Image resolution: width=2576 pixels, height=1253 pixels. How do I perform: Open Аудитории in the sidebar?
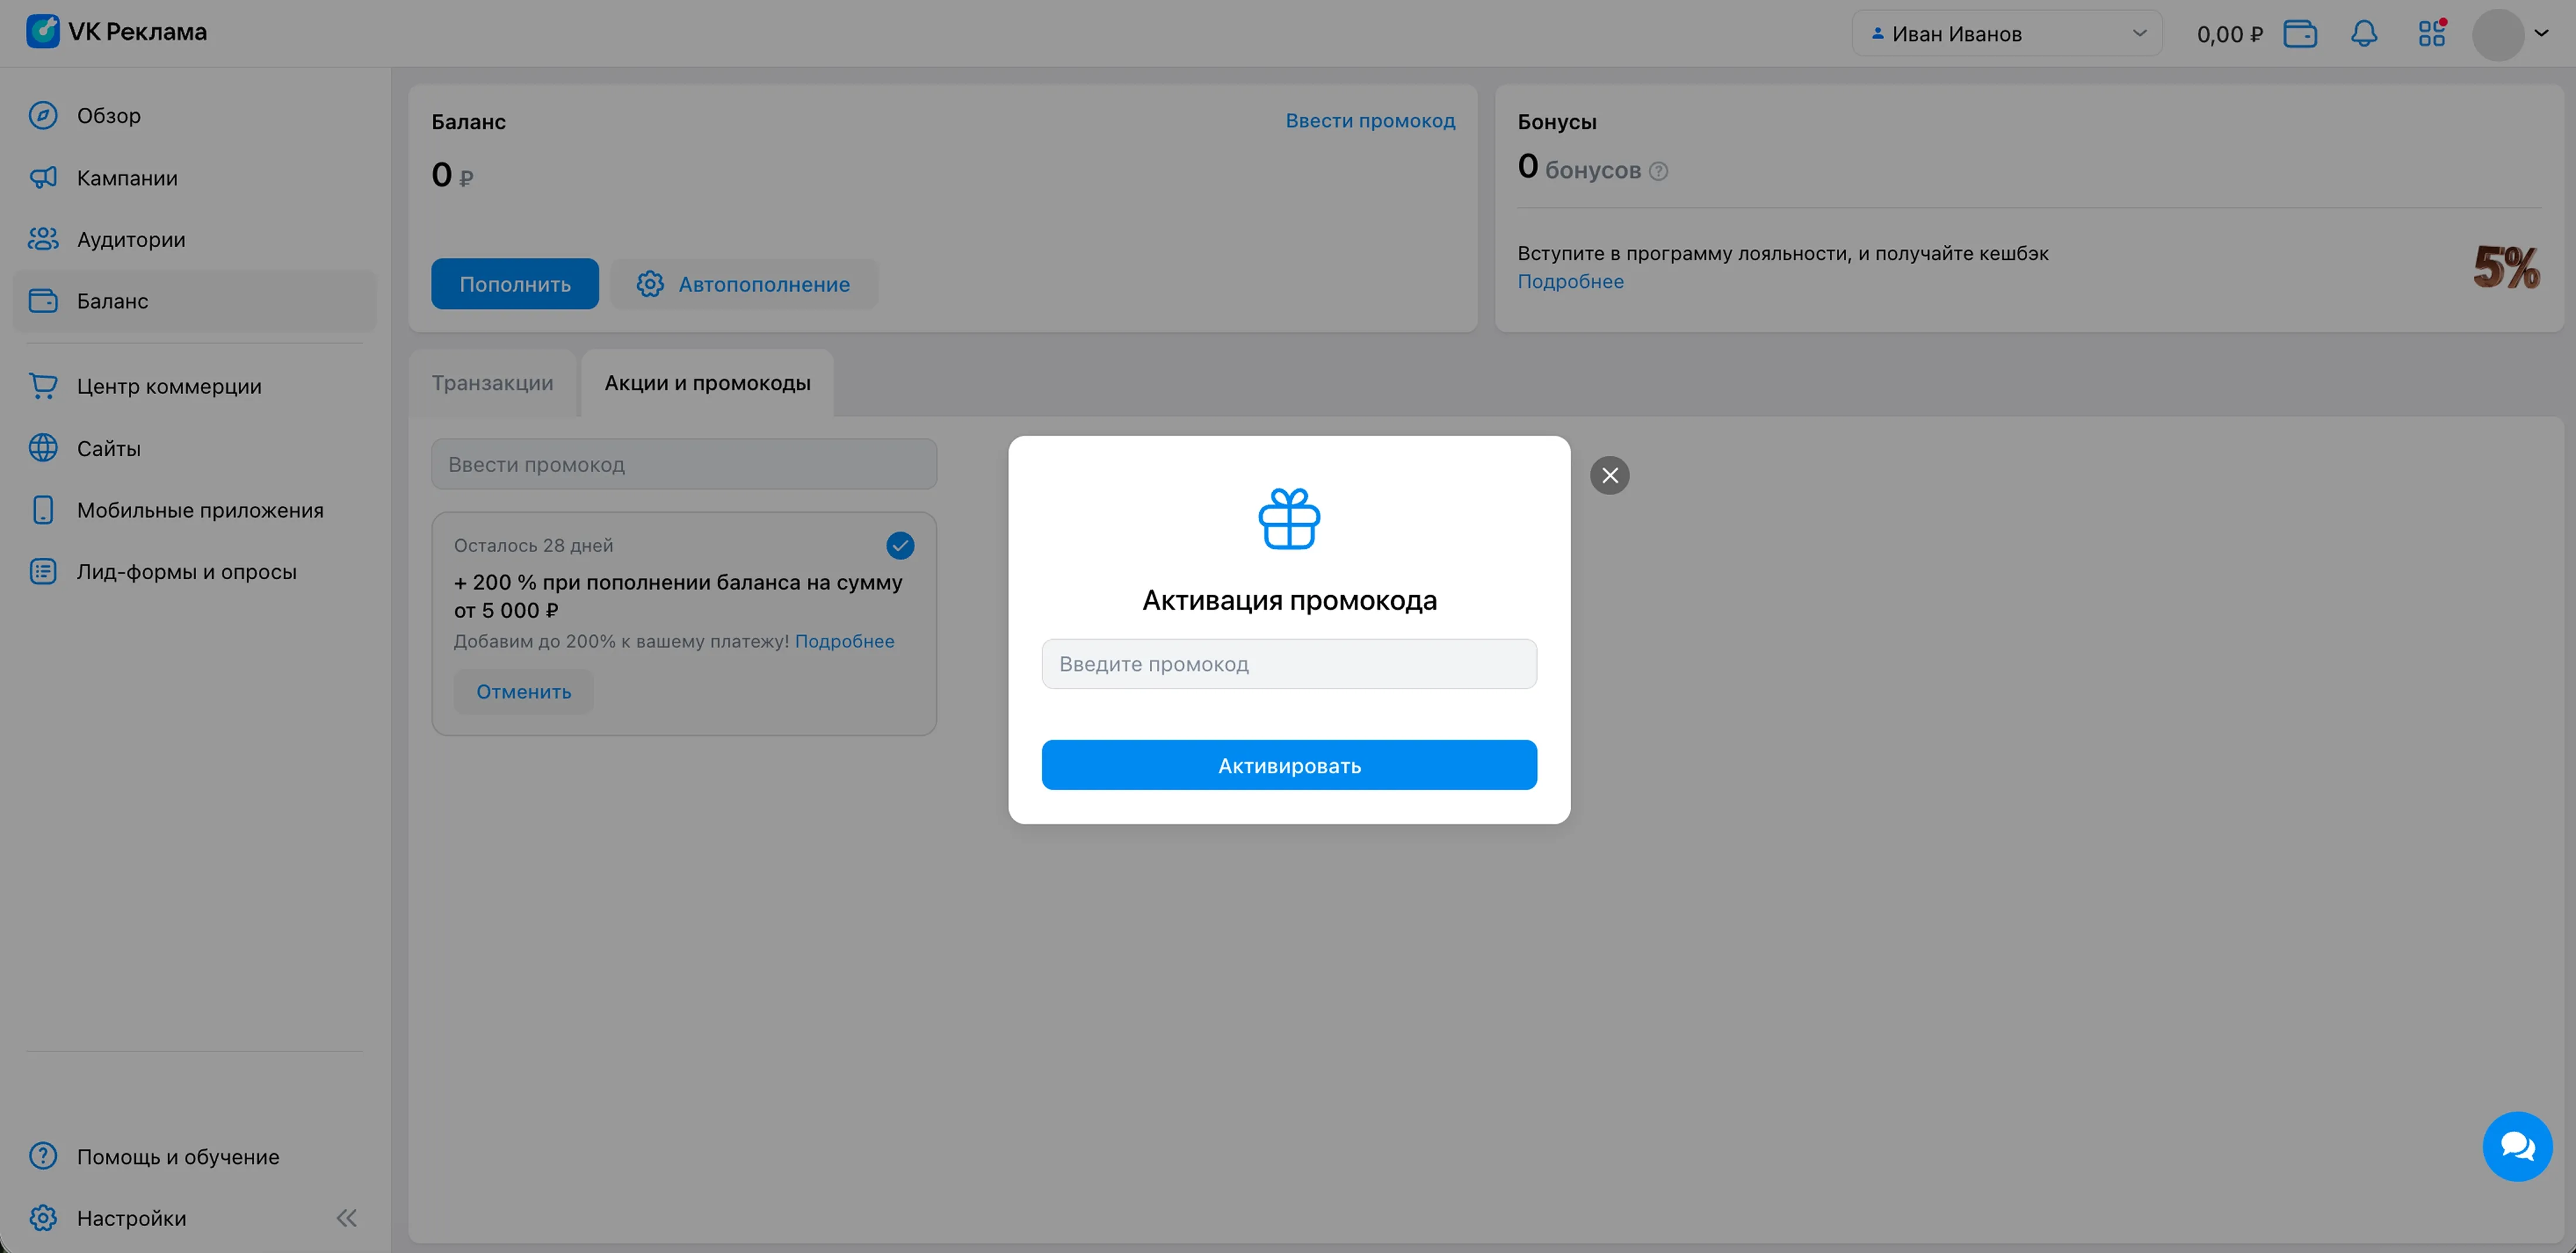[194, 239]
